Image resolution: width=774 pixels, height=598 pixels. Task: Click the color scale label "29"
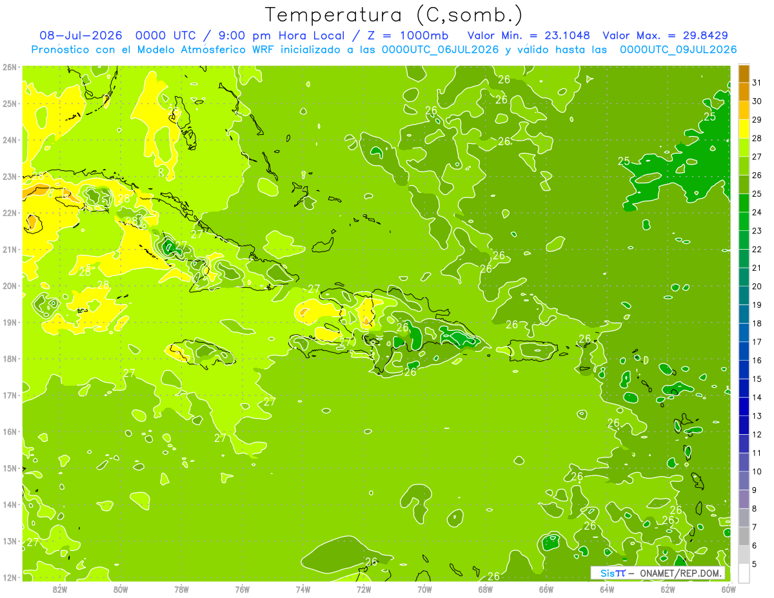757,120
